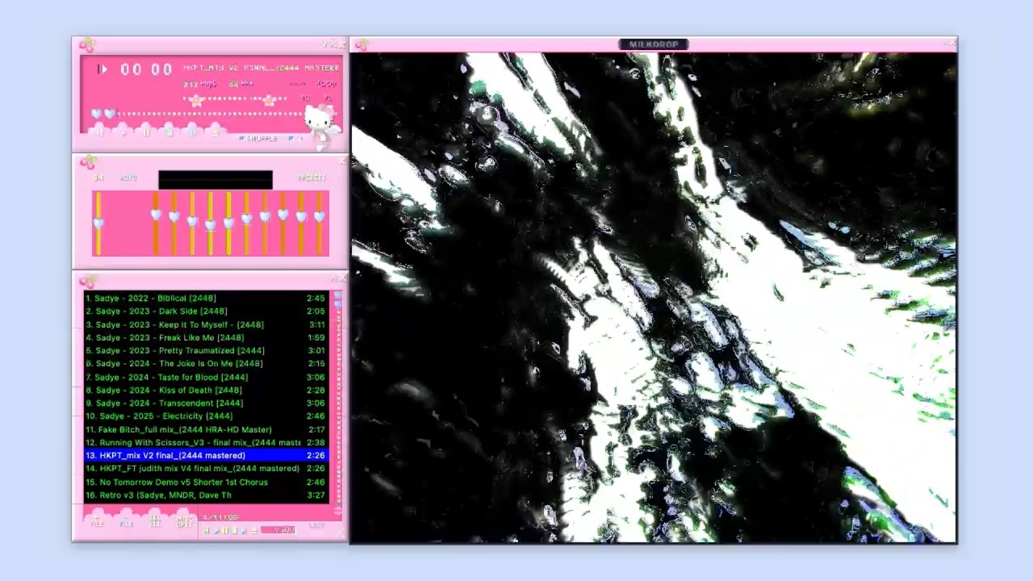The width and height of the screenshot is (1033, 581).
Task: Open the equalizer PRESETS menu
Action: [311, 178]
